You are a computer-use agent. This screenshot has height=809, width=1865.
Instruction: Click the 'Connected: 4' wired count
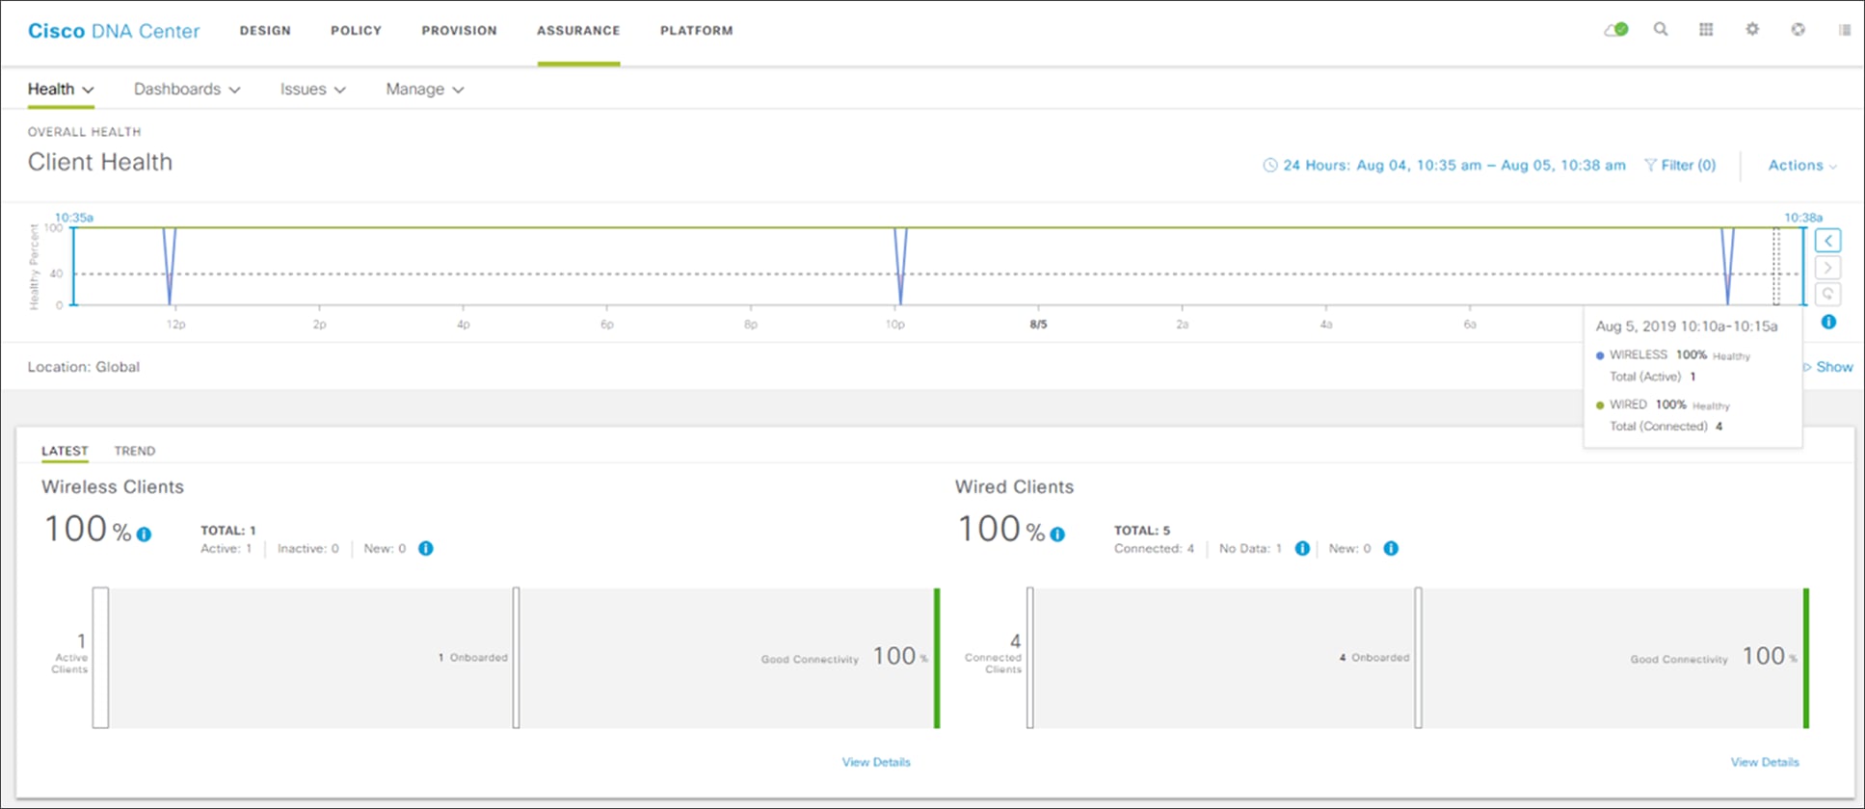point(1154,549)
